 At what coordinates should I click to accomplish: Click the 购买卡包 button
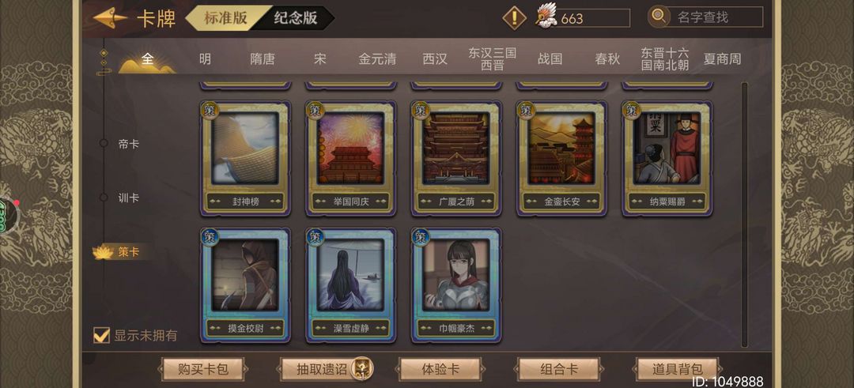click(203, 370)
